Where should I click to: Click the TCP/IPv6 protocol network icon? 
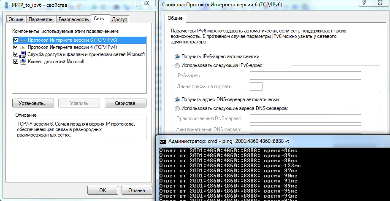click(23, 40)
